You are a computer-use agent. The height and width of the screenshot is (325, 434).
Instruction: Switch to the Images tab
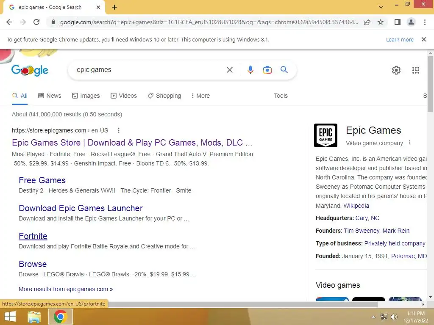(86, 96)
